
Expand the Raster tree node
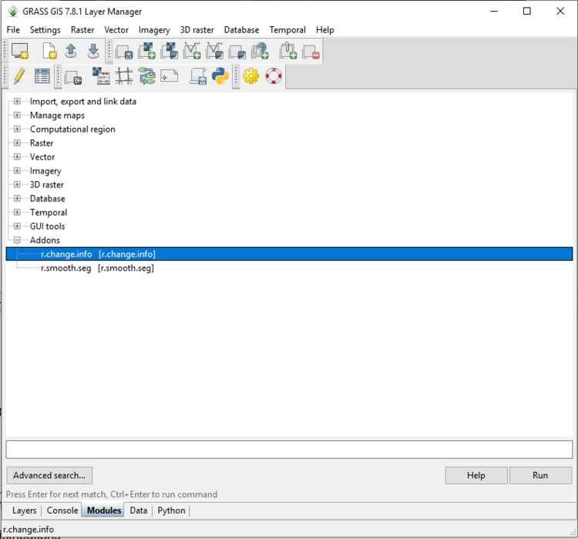(x=17, y=143)
